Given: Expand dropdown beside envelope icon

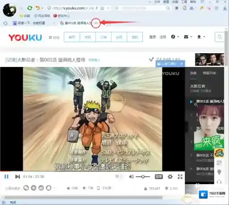Looking at the screenshot, I should tap(191, 37).
